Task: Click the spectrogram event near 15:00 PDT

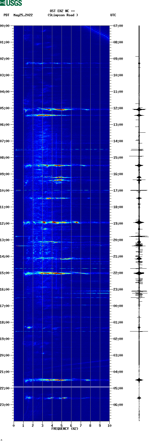Action: click(56, 273)
